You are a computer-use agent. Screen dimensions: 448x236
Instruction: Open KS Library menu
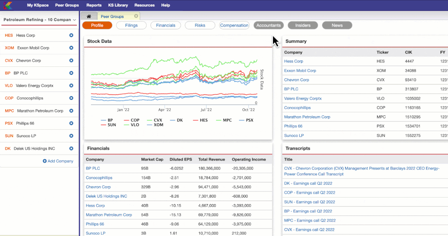(x=118, y=5)
